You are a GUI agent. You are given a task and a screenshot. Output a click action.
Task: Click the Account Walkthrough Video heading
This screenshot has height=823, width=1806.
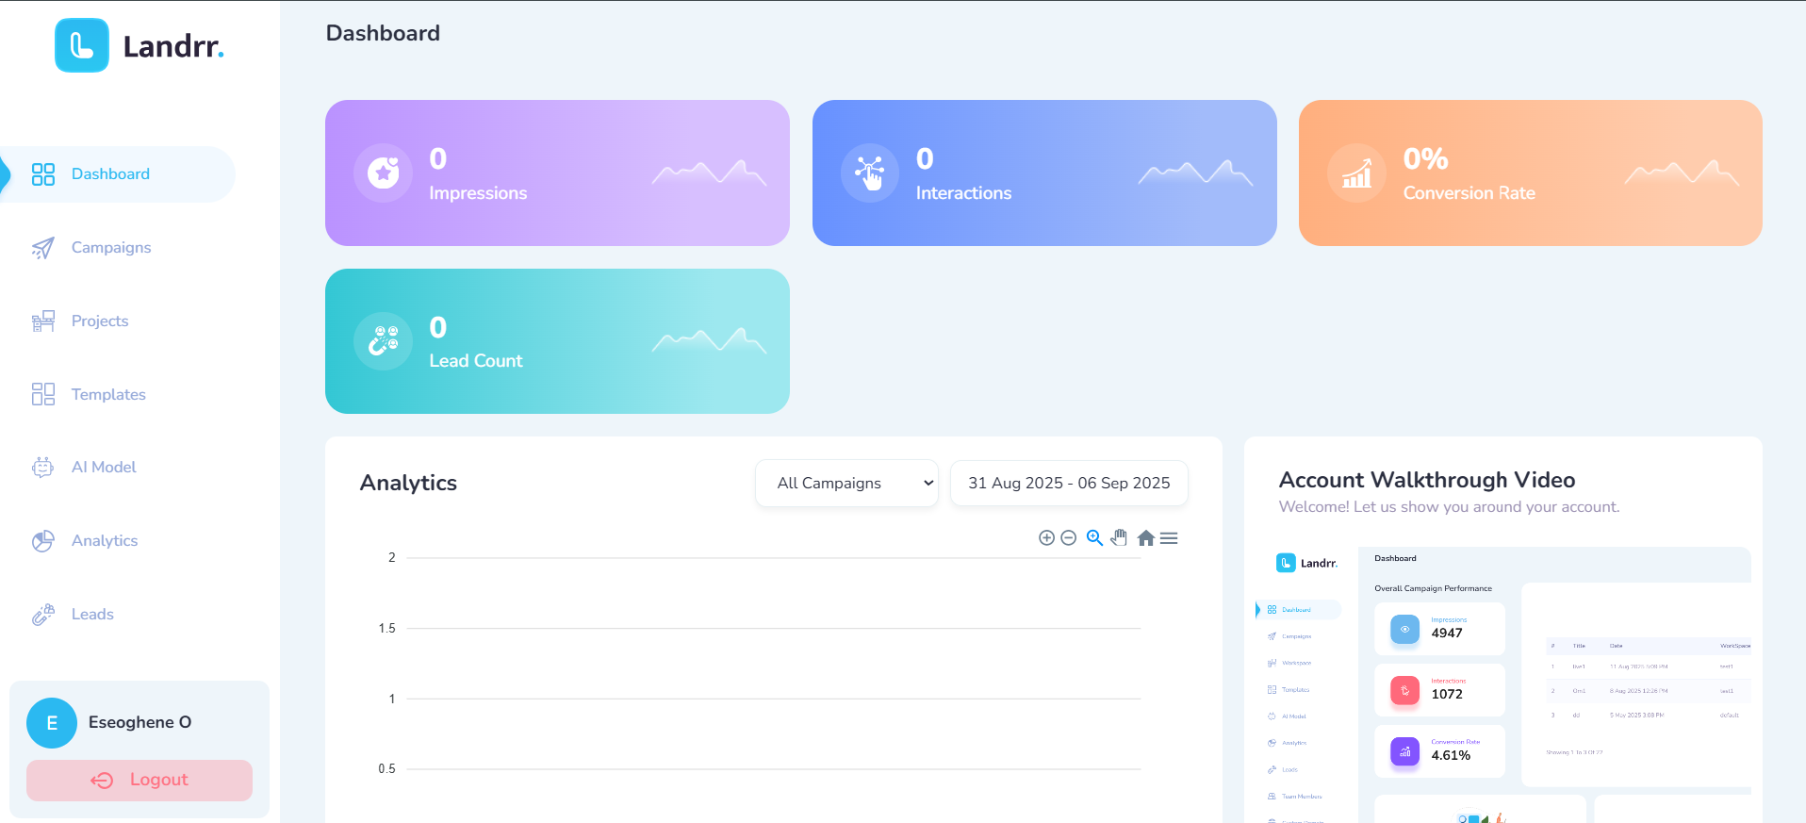1427,480
